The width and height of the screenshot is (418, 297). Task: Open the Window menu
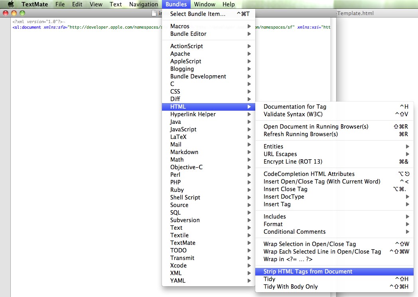(205, 4)
